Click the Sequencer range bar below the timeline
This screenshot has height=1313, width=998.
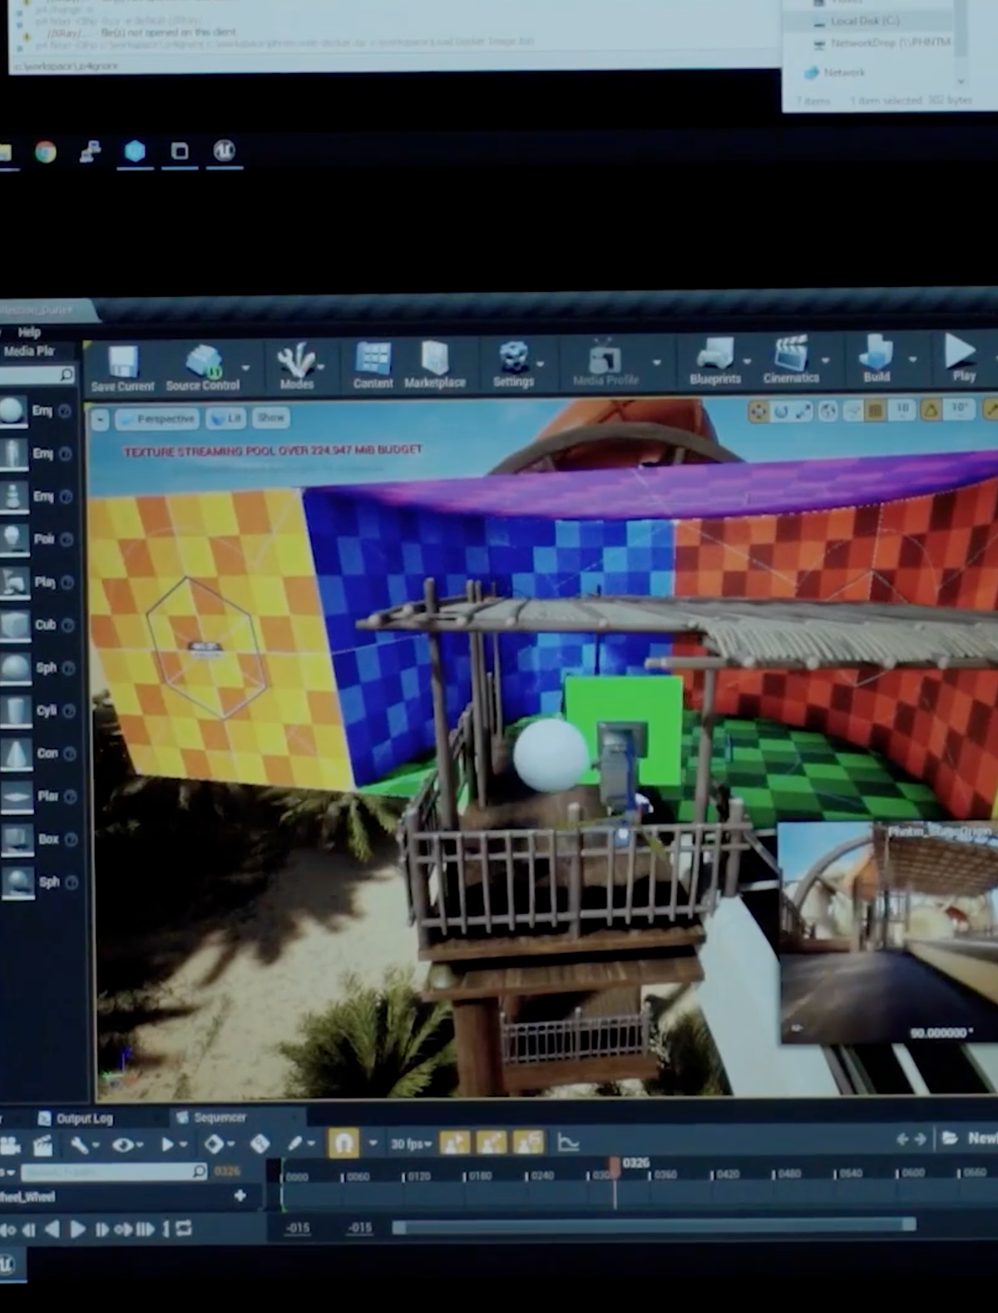pos(654,1226)
